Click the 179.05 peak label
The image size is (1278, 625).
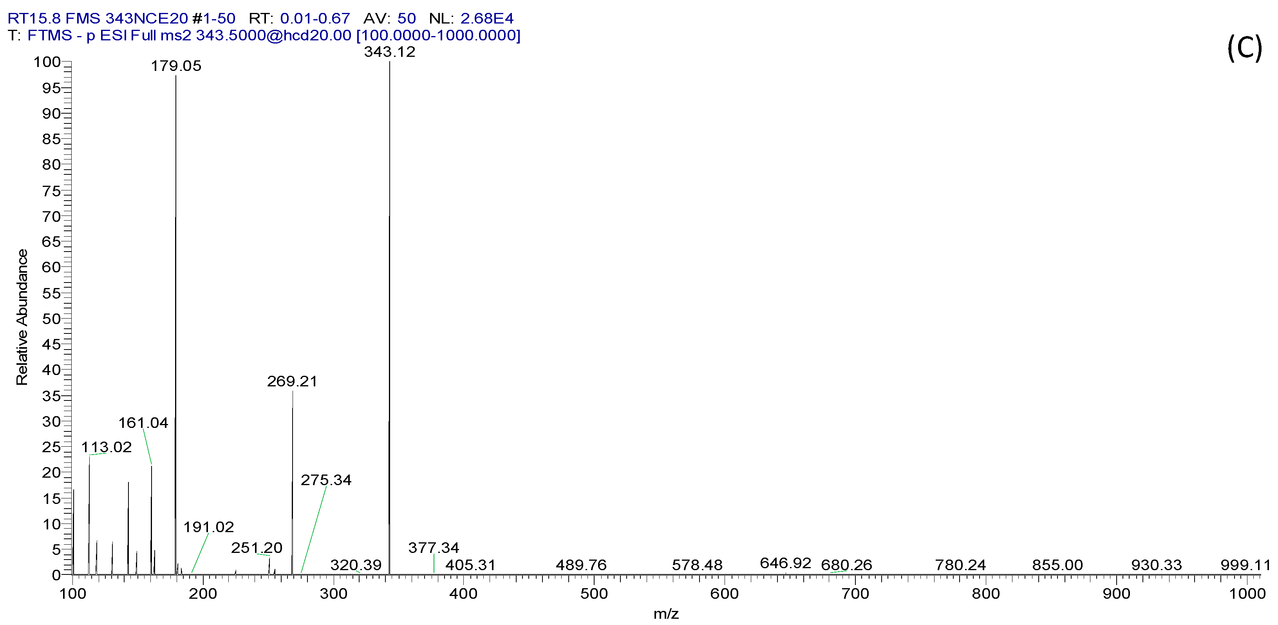pos(176,66)
